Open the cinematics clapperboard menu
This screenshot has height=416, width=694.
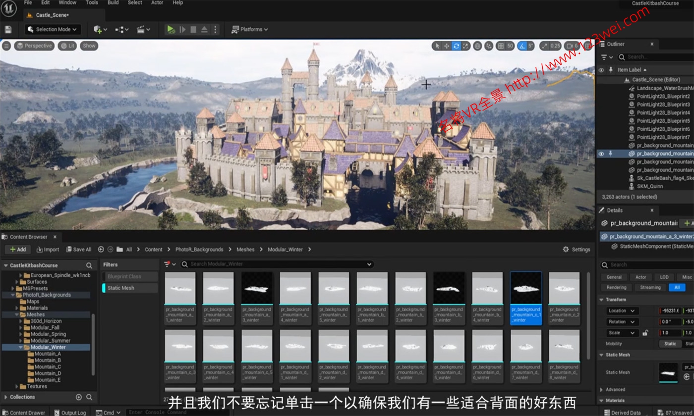[143, 30]
